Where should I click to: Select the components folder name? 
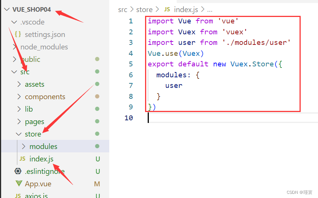point(45,97)
